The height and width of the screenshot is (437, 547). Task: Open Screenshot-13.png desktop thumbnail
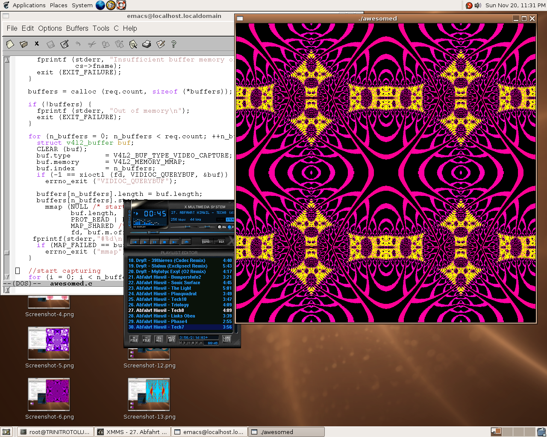149,395
